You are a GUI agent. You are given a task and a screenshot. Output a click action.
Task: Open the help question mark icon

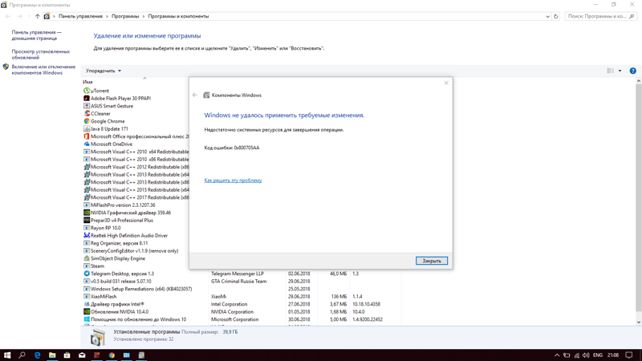point(632,71)
